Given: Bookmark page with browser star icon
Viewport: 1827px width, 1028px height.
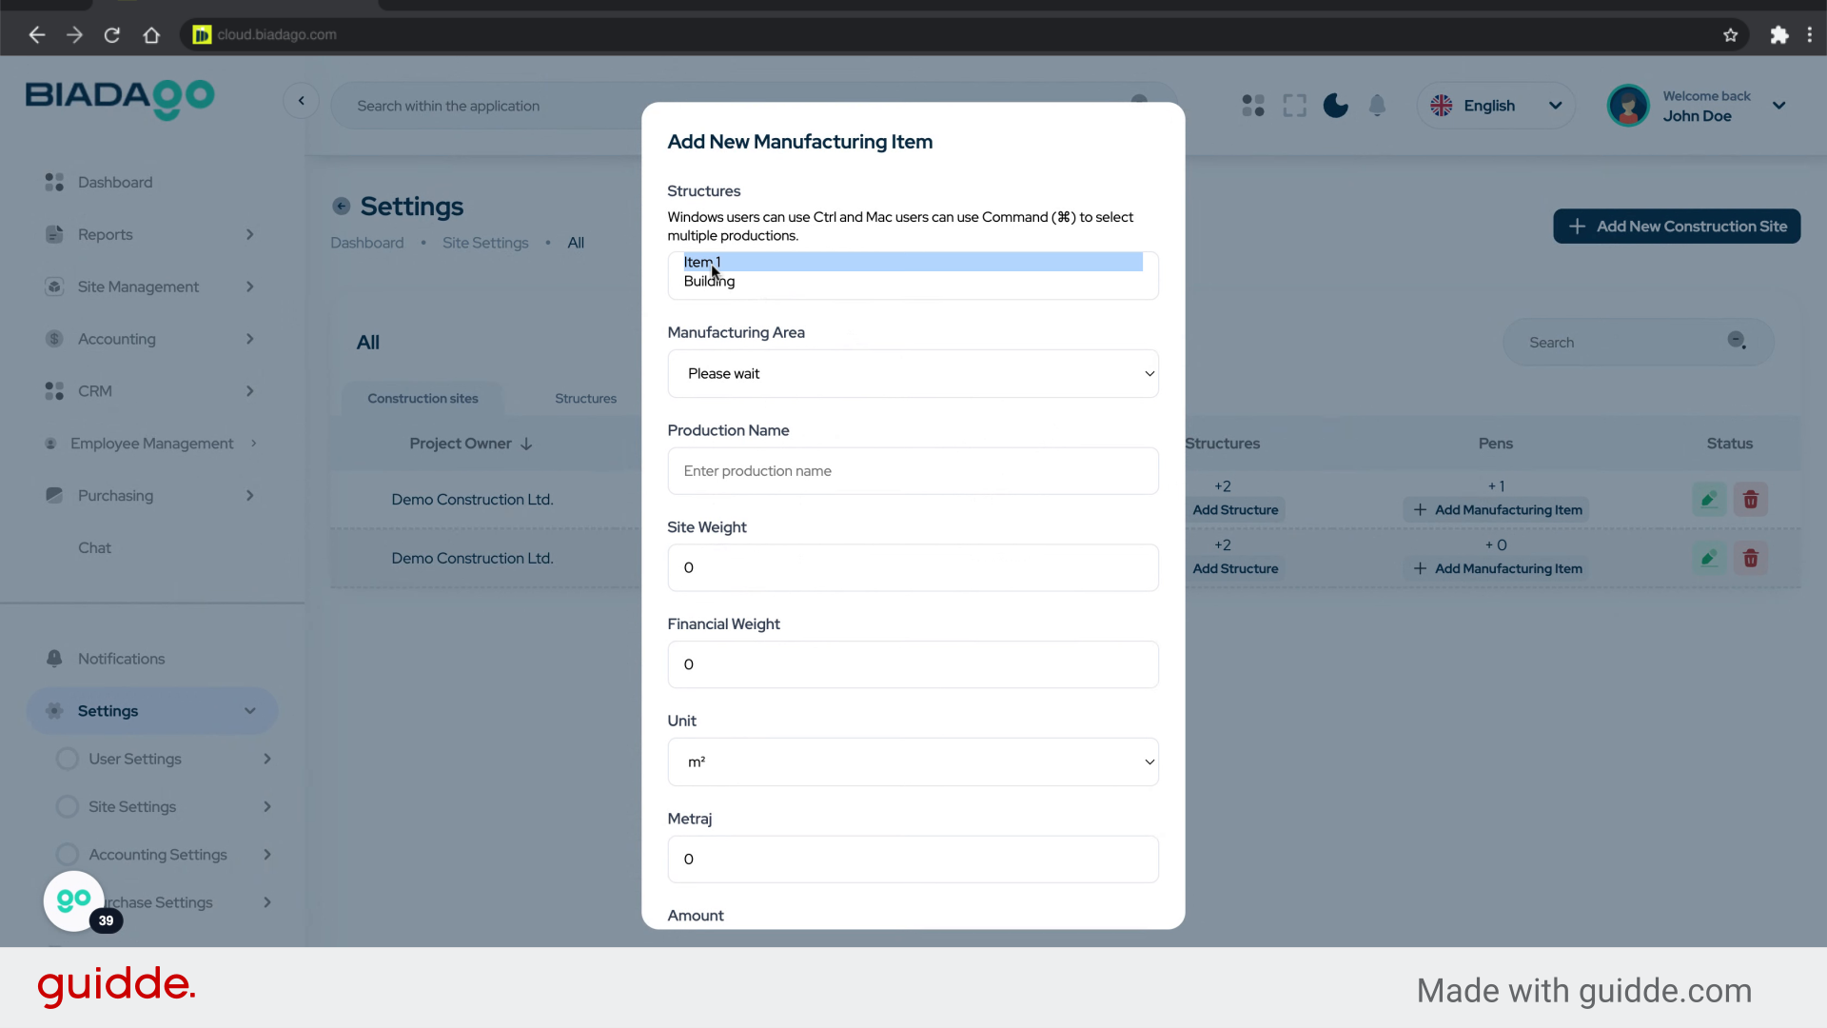Looking at the screenshot, I should (1730, 35).
